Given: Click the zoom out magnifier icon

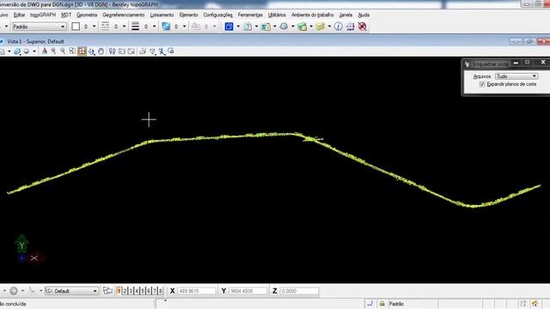Looking at the screenshot, I should (x=63, y=51).
